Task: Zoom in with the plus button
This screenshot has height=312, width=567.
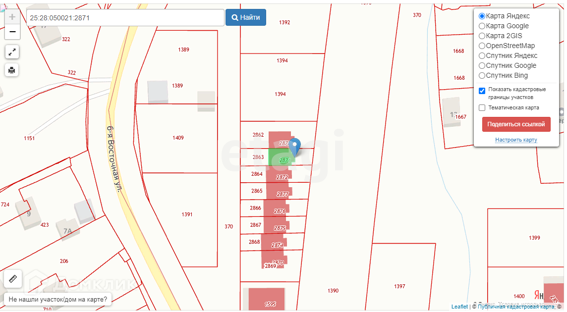Action: pos(12,17)
